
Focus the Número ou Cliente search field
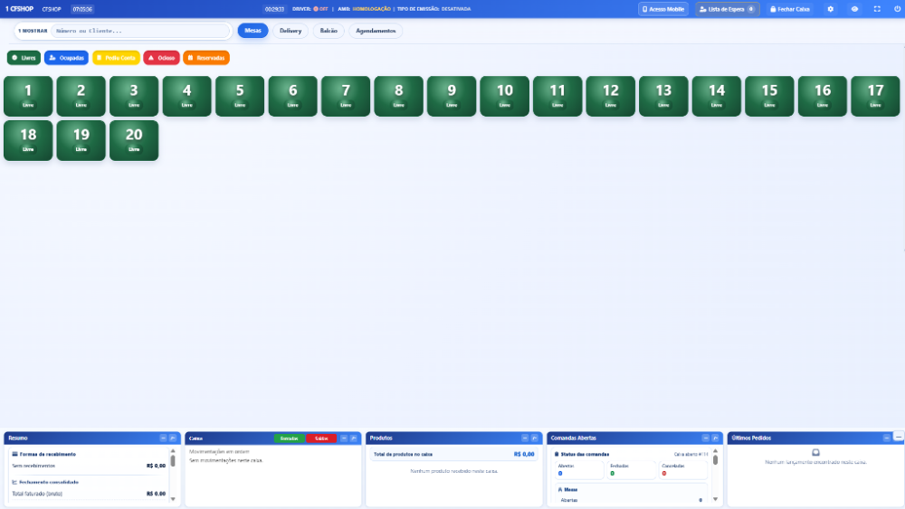point(140,31)
